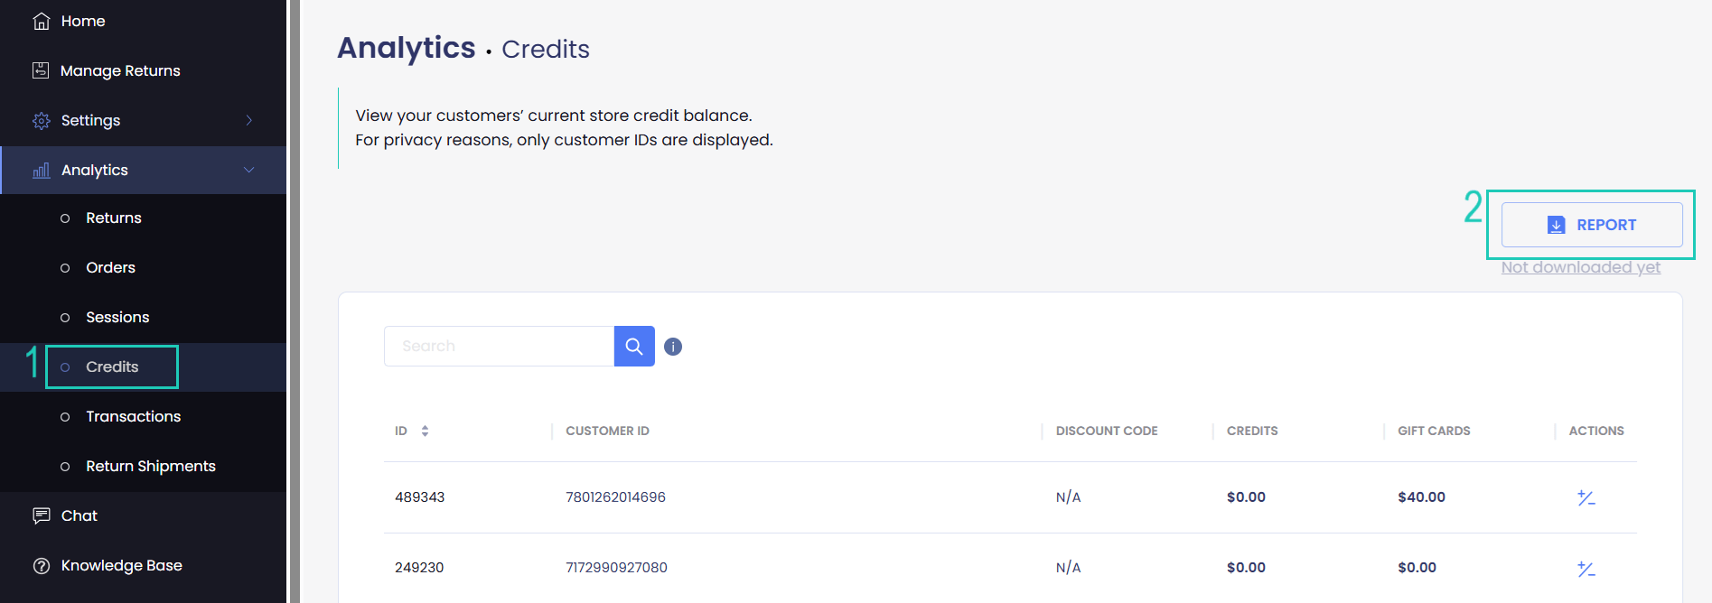Click the Knowledge Base question icon
This screenshot has width=1712, height=603.
pyautogui.click(x=42, y=566)
